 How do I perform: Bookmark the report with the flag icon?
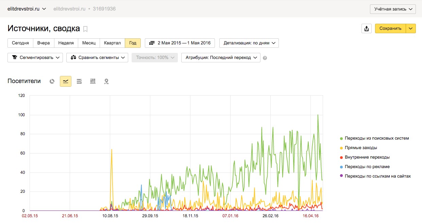click(x=85, y=29)
